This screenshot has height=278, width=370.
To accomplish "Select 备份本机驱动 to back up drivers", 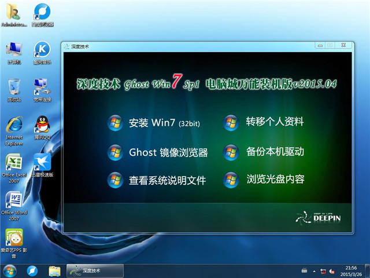I will point(264,152).
